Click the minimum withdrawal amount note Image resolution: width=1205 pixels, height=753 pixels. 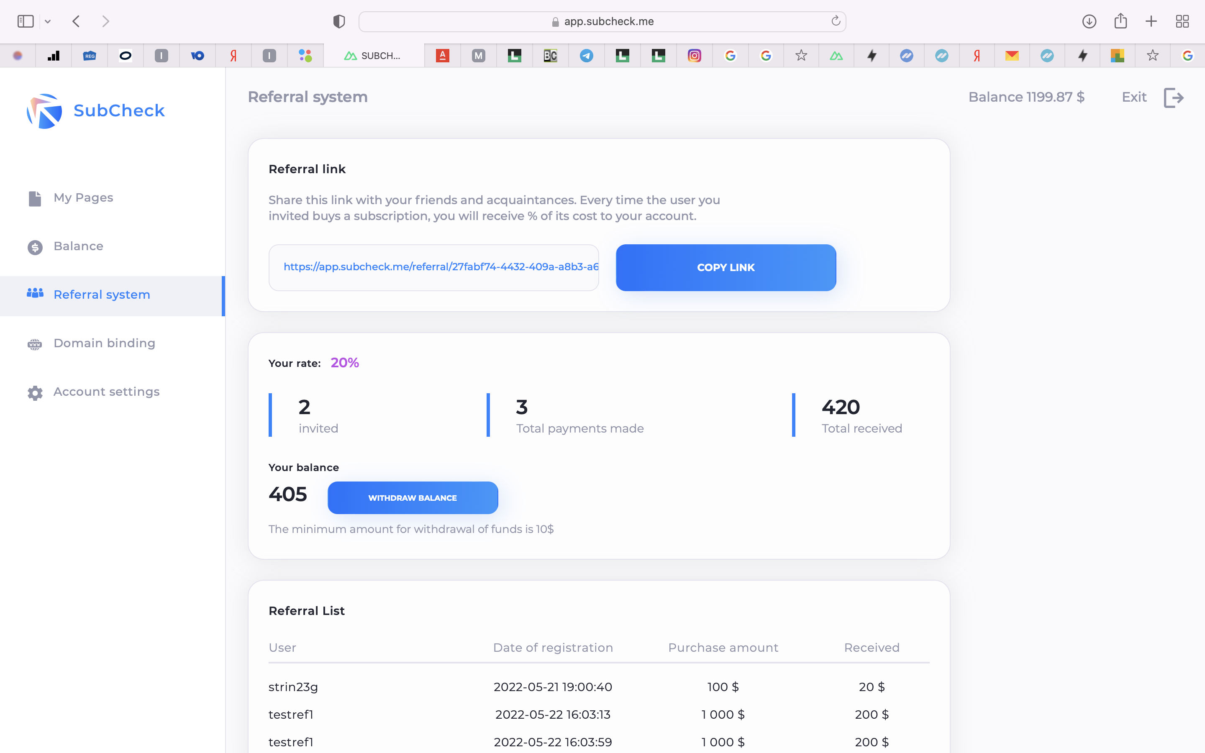point(411,529)
